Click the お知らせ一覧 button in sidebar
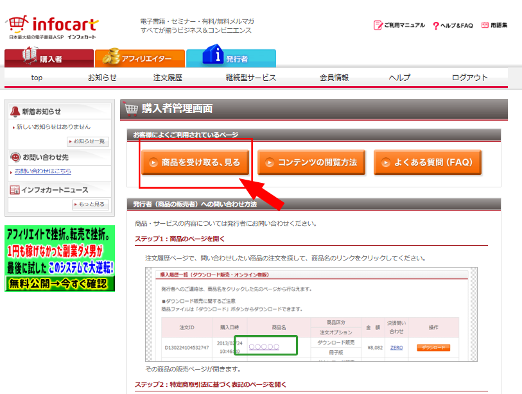Viewport: 522px width, 394px height. pyautogui.click(x=88, y=141)
